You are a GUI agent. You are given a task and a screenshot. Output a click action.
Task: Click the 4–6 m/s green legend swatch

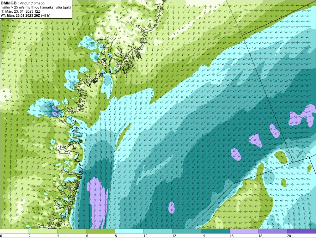pos(72,231)
